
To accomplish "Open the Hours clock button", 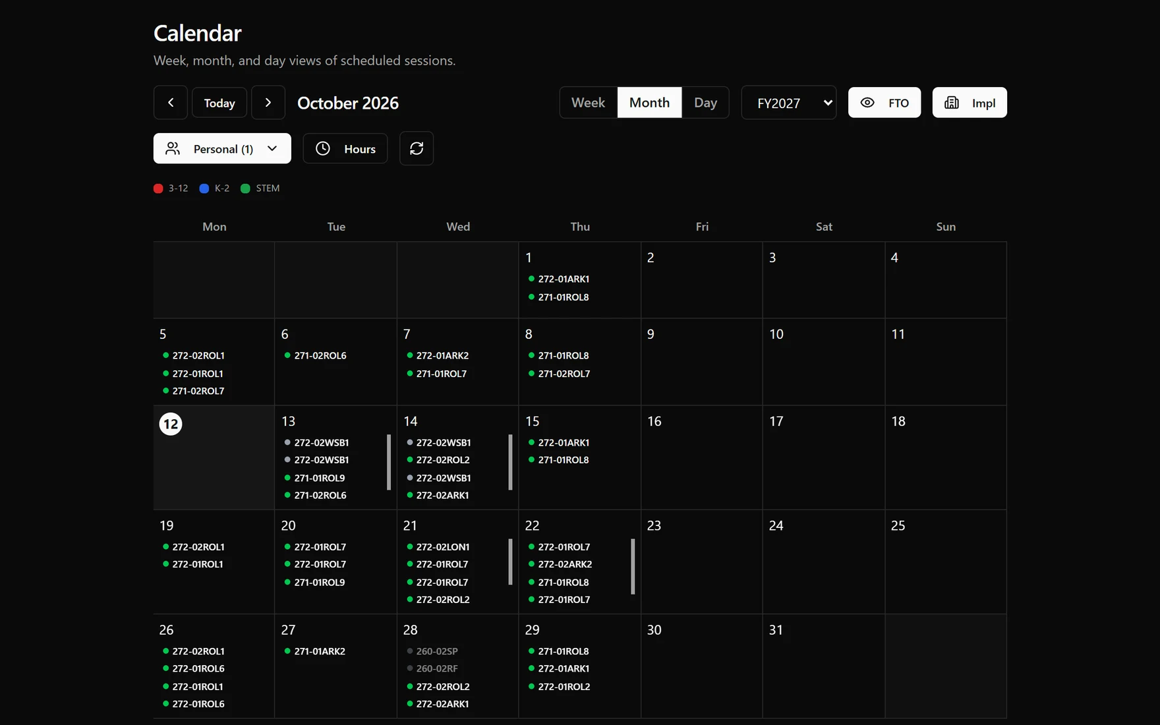I will point(345,148).
